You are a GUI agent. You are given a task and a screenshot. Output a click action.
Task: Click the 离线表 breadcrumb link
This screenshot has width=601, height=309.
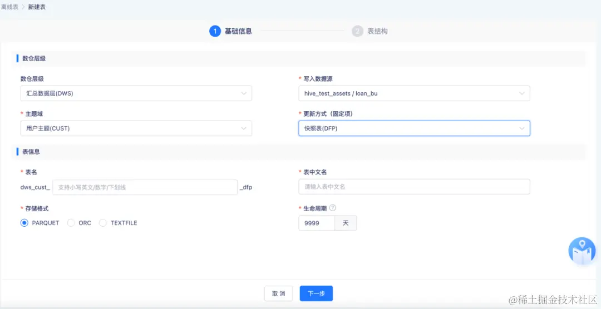(x=9, y=7)
